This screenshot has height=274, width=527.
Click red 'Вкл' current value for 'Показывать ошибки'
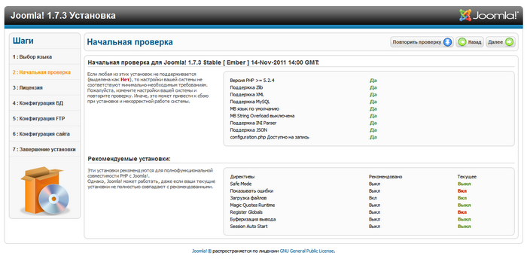pyautogui.click(x=462, y=190)
